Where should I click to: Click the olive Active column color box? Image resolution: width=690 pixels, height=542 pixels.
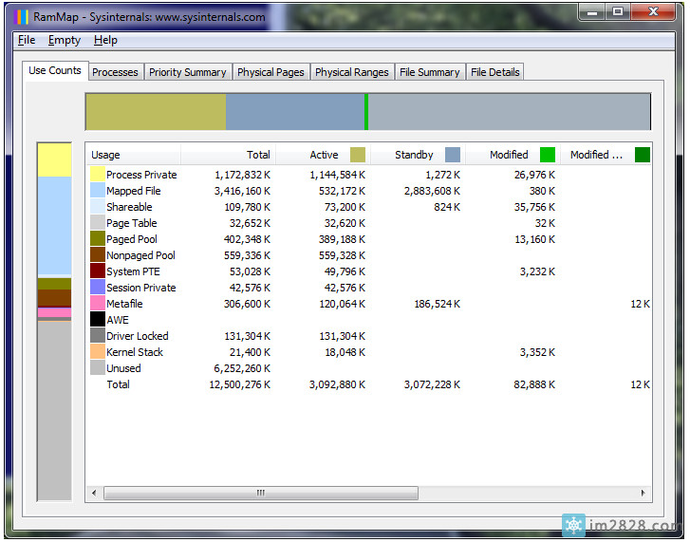click(358, 155)
